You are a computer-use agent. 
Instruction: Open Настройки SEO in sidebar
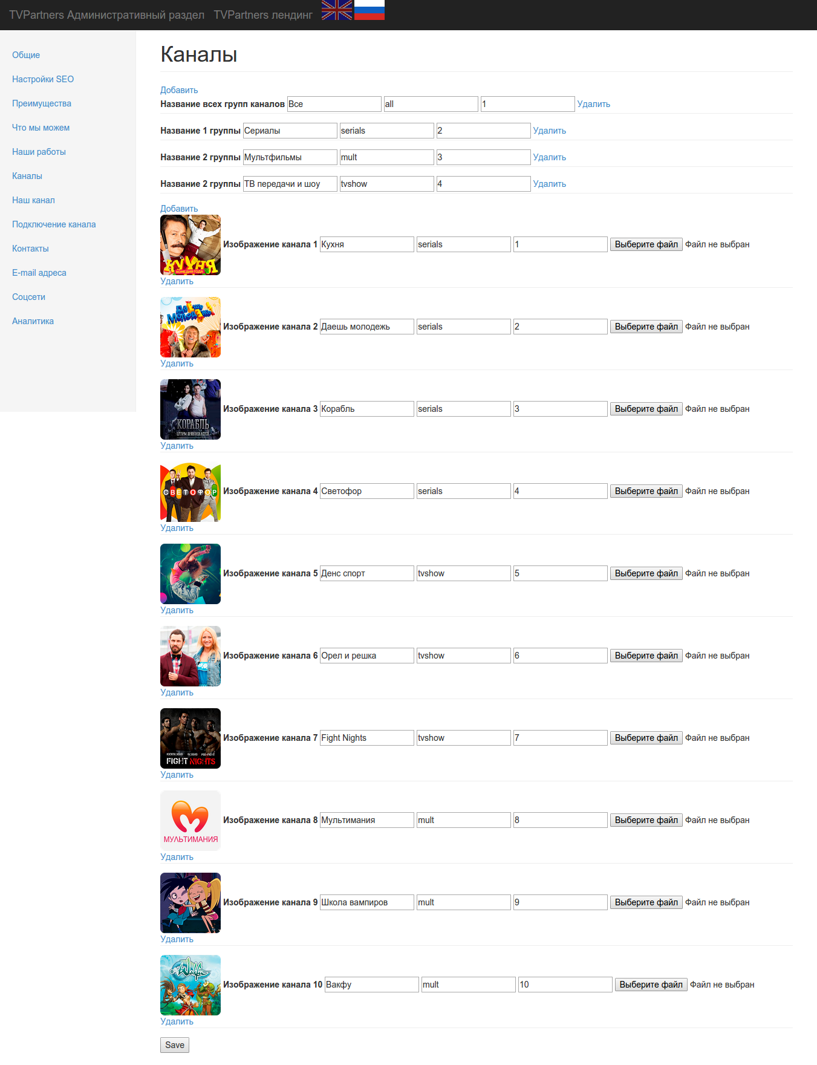[x=43, y=79]
